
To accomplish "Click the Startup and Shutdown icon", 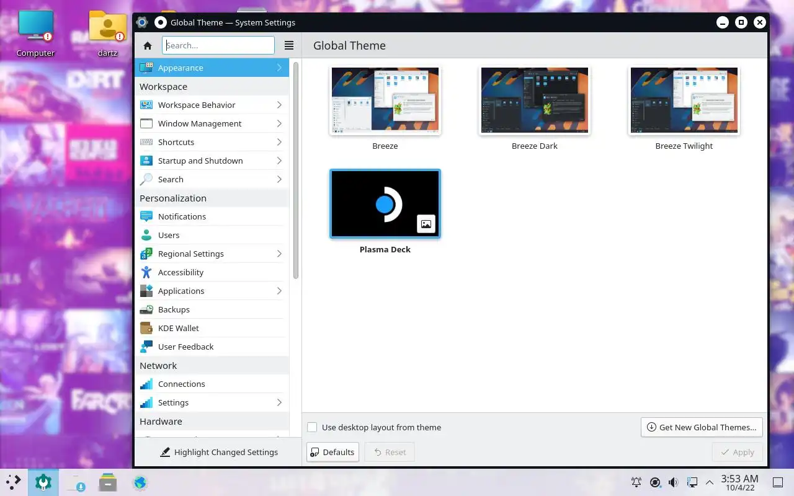I will point(146,161).
